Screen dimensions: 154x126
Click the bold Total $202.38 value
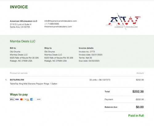138,91
